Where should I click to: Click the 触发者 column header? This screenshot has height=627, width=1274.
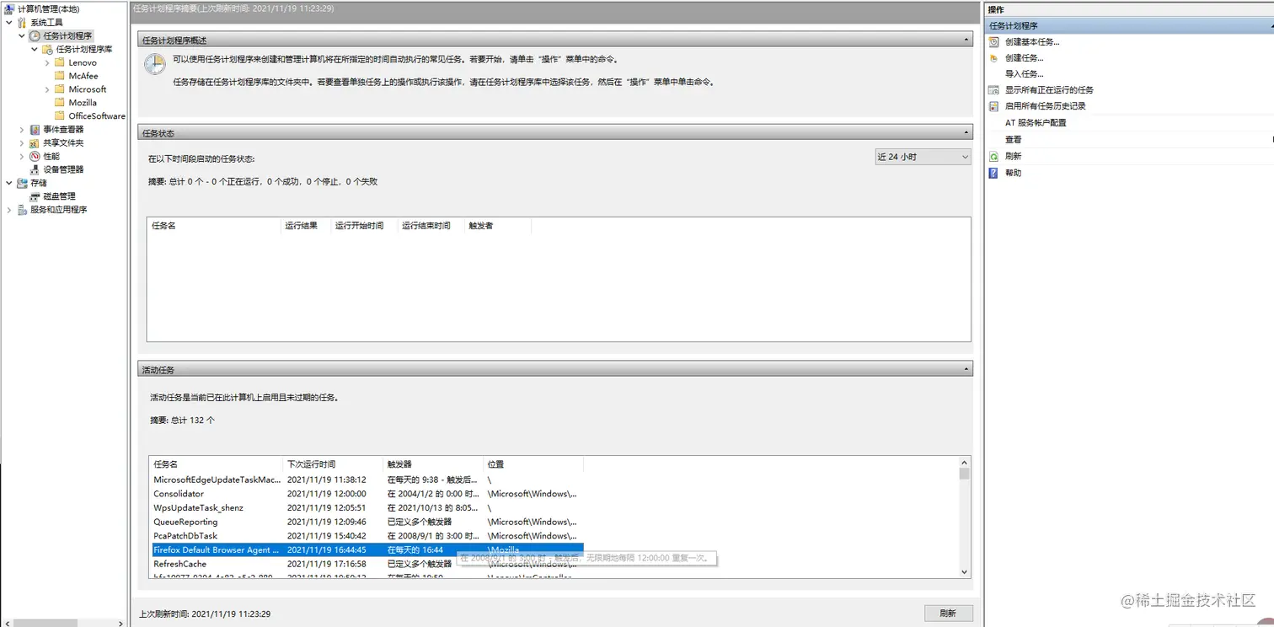(x=497, y=226)
